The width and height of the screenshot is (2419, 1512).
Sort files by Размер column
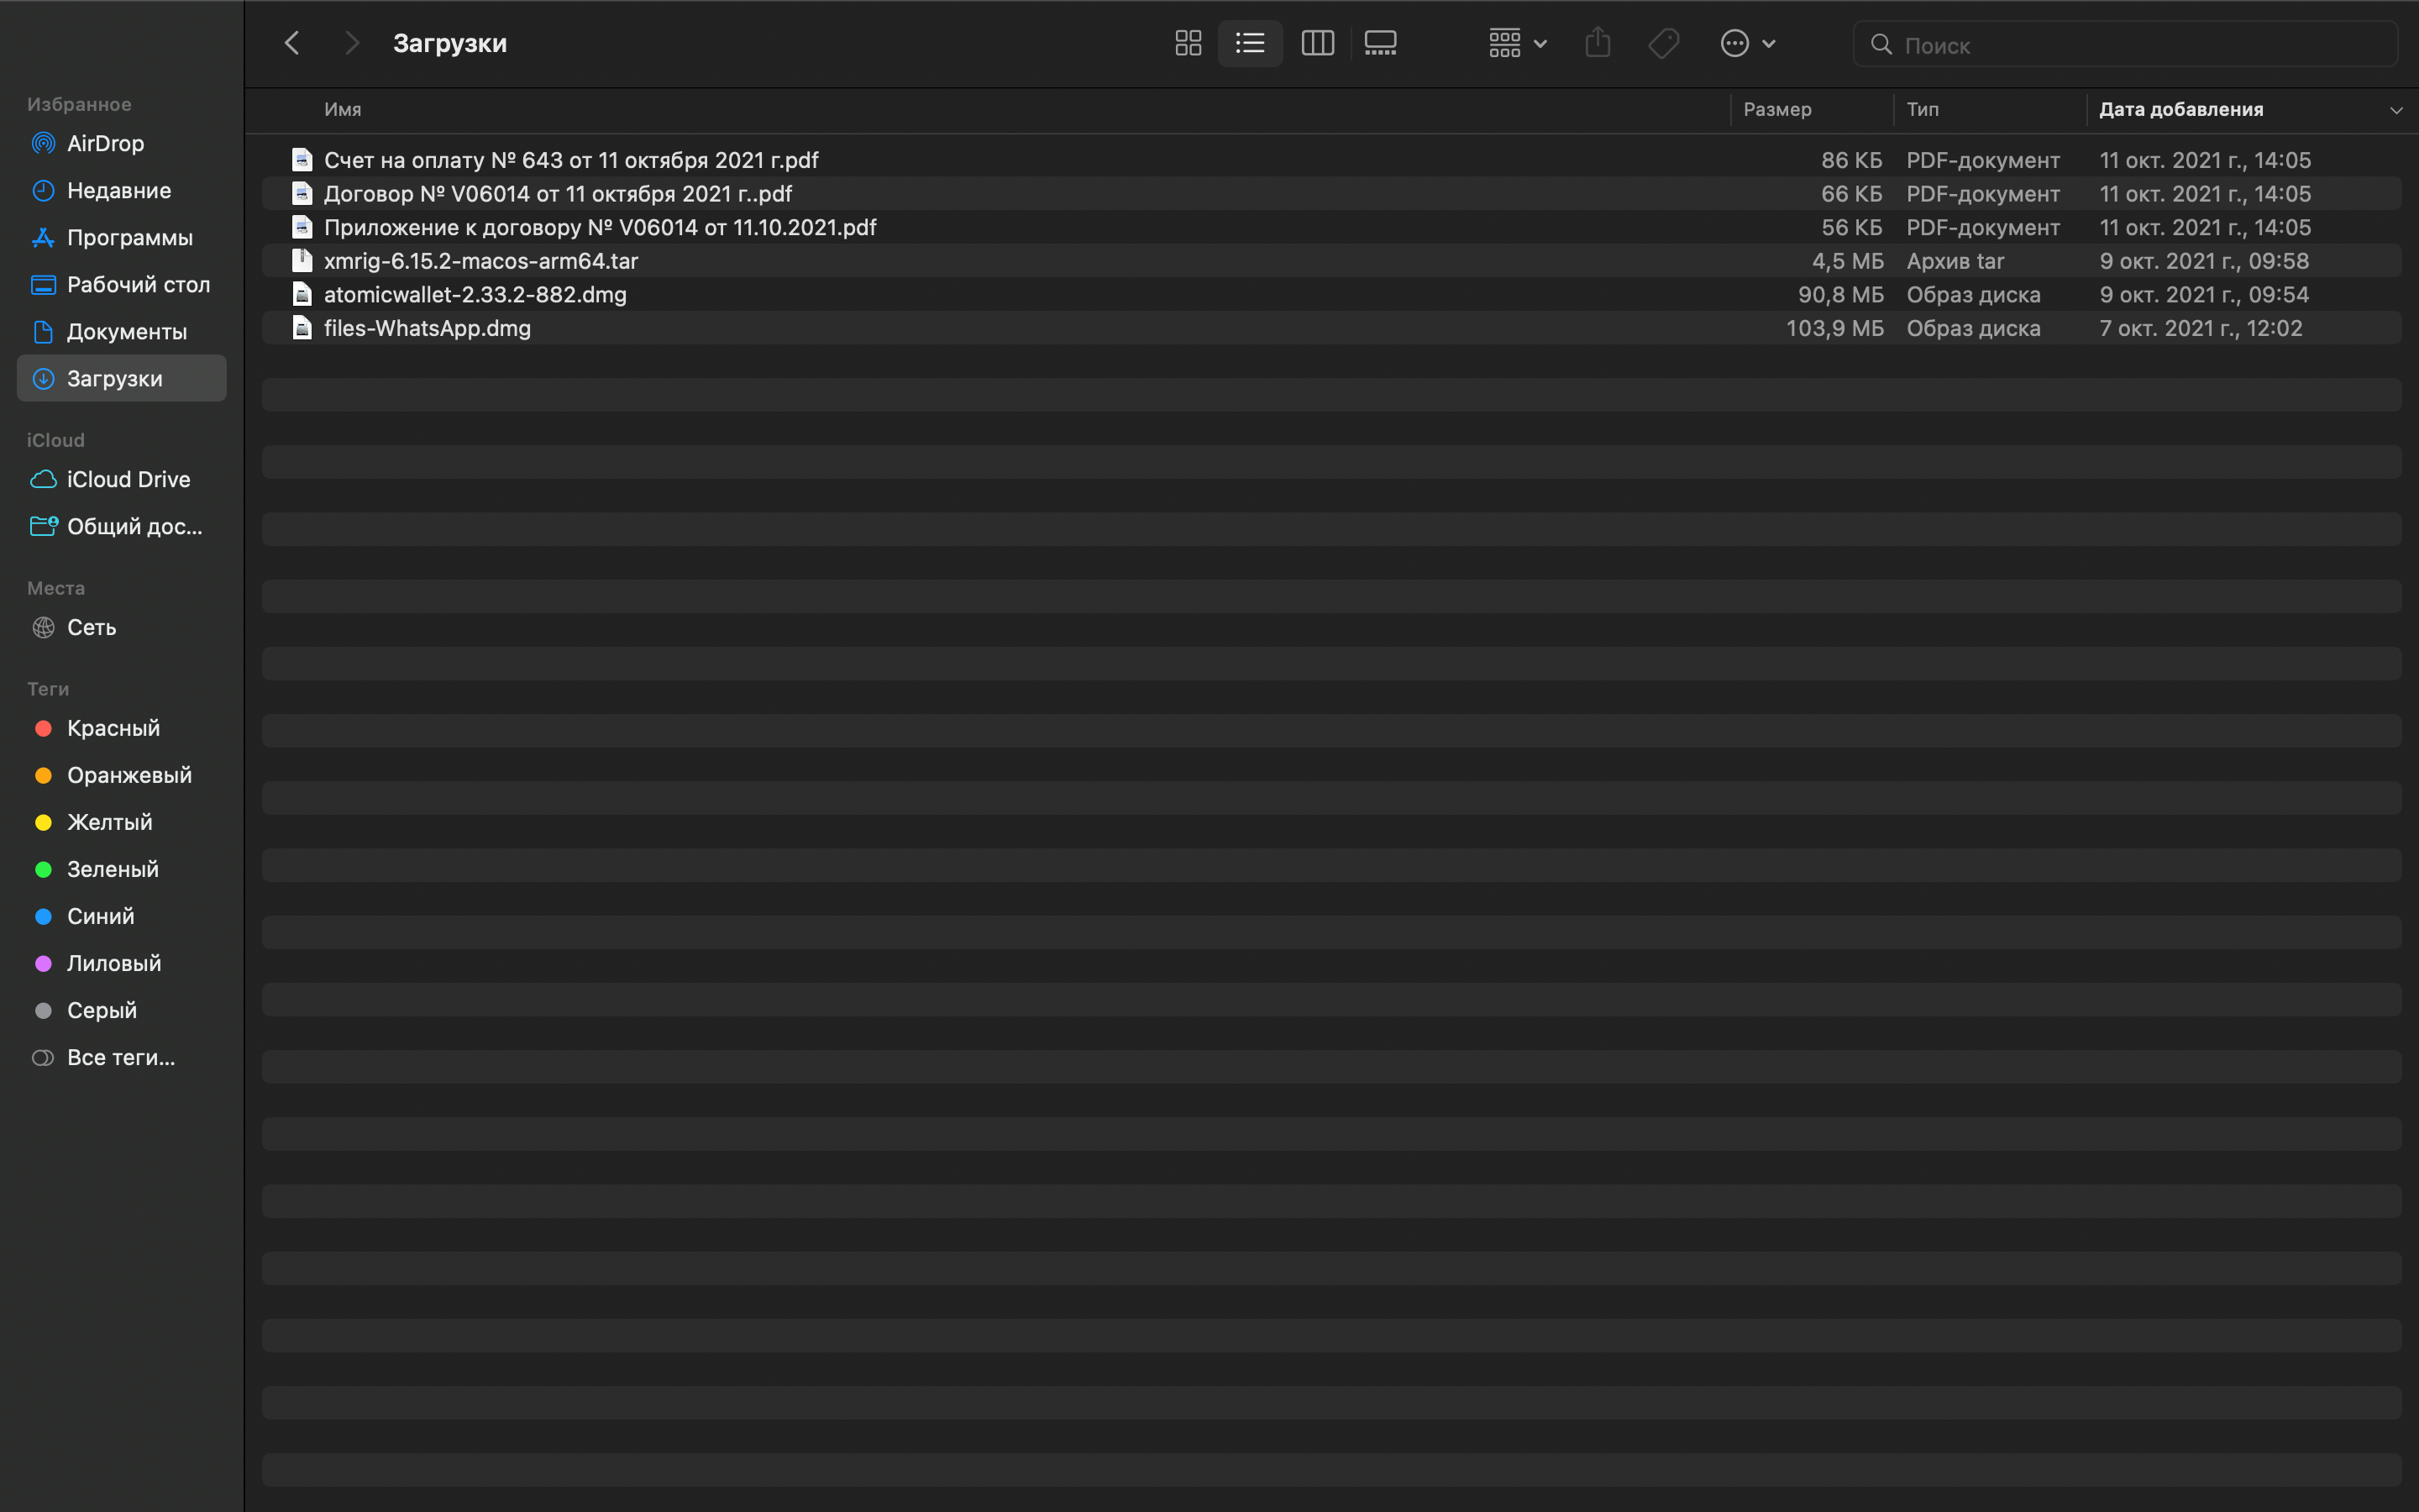point(1776,110)
